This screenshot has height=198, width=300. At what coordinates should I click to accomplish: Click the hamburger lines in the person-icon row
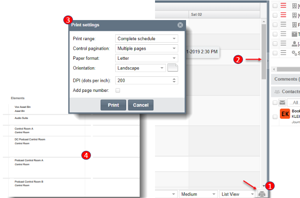point(283,43)
